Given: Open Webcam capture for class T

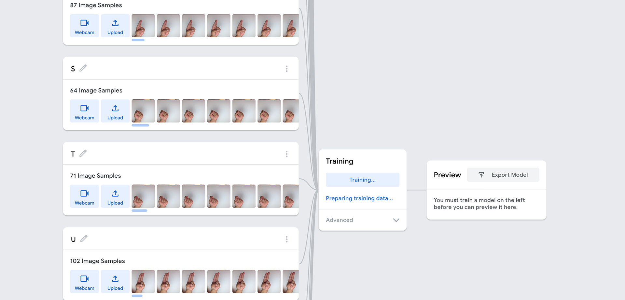Looking at the screenshot, I should [x=84, y=196].
